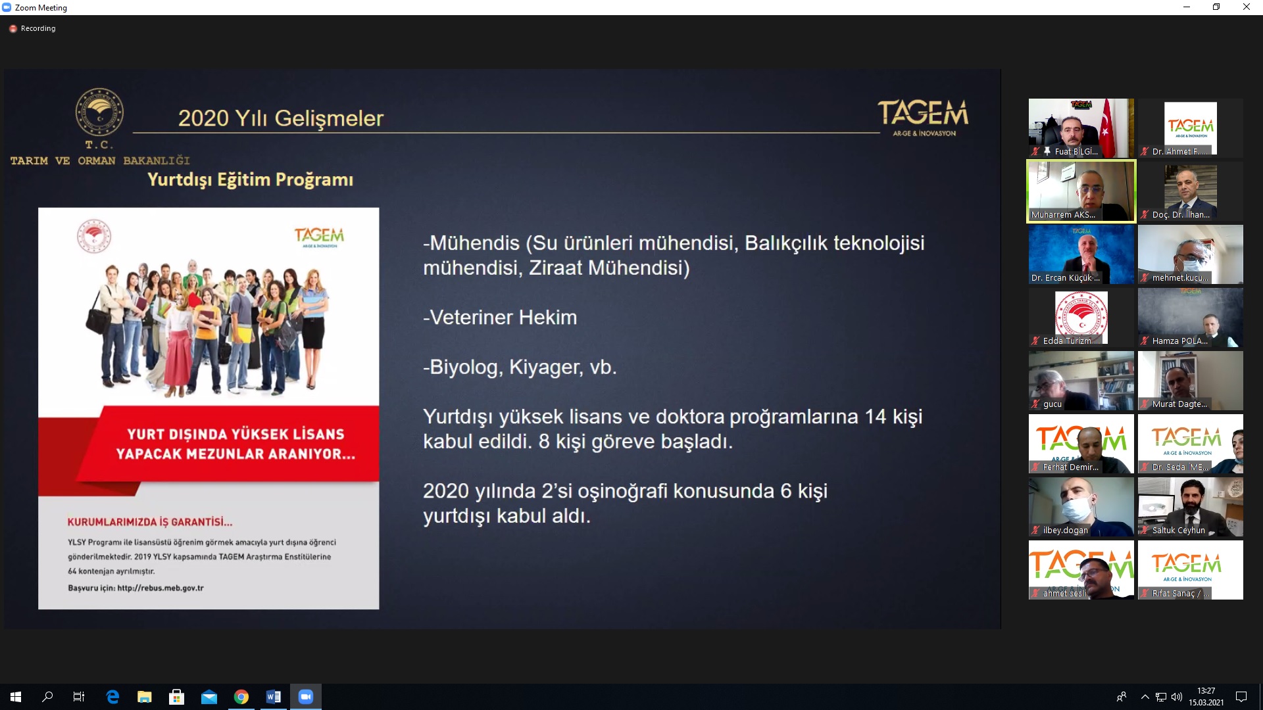This screenshot has height=710, width=1263.
Task: Open File Explorer from the taskbar
Action: [145, 697]
